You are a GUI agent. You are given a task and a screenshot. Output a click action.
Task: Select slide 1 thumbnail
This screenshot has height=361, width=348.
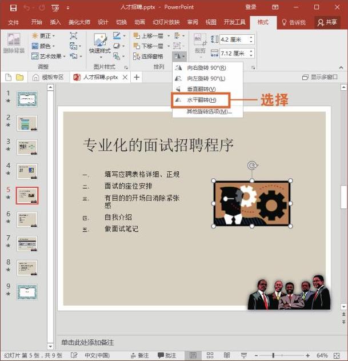(27, 99)
